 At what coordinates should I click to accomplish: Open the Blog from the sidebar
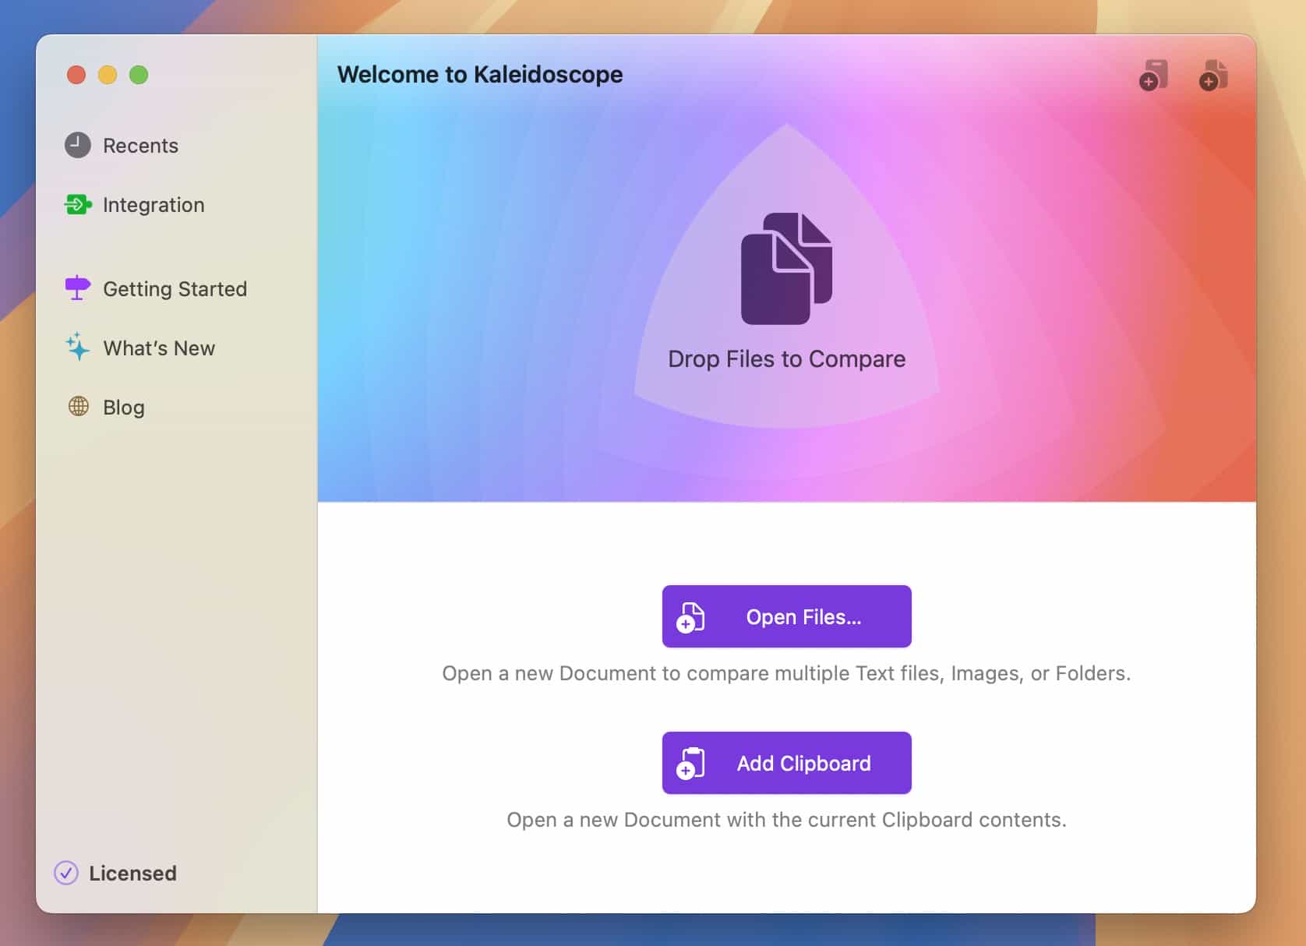(122, 407)
